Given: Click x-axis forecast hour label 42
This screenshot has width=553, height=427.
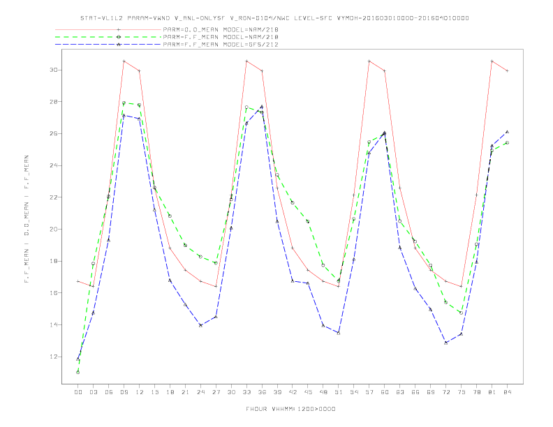Looking at the screenshot, I should 293,392.
